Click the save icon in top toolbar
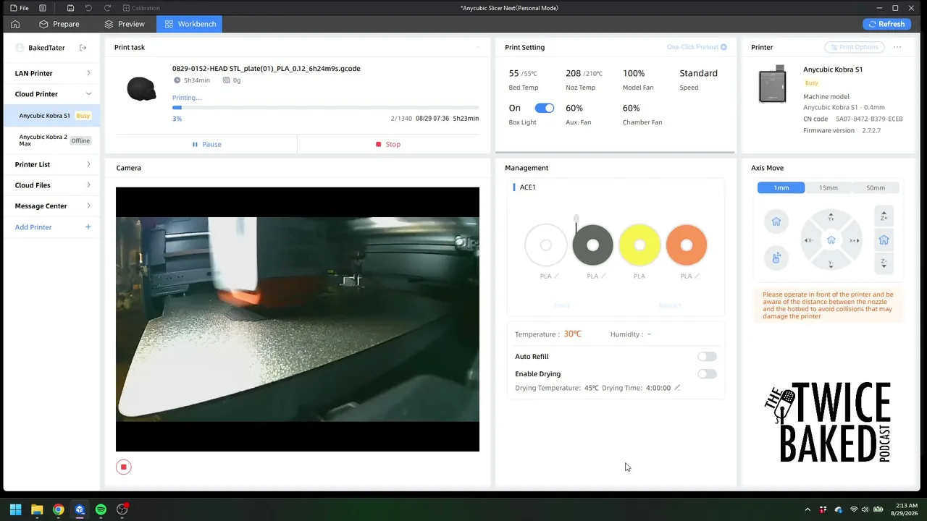 70,8
